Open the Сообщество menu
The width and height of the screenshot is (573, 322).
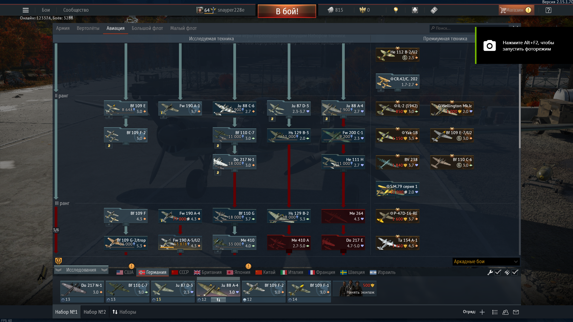[x=76, y=10]
